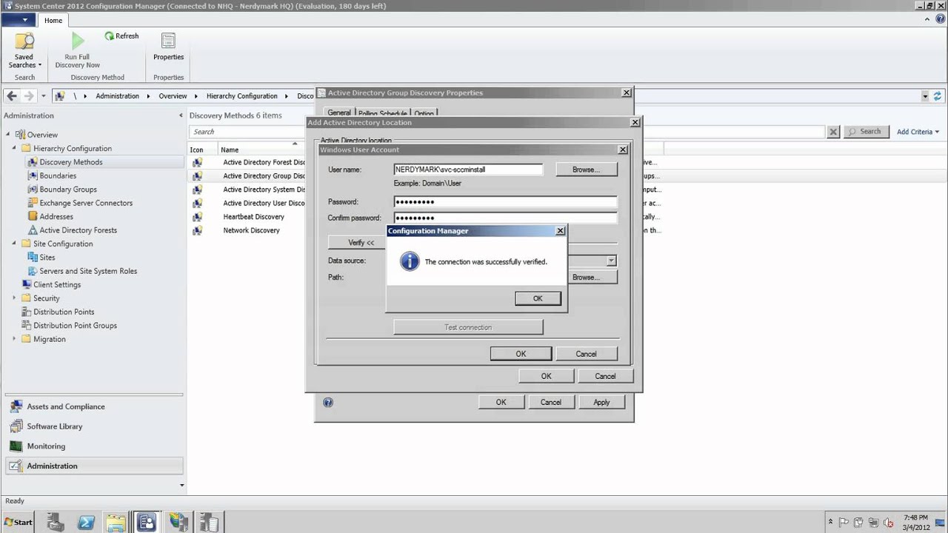
Task: Collapse the Site Configuration tree node
Action: (x=14, y=244)
